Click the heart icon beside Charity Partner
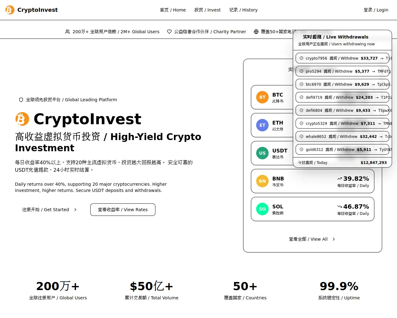This screenshot has width=397, height=318. 169,32
